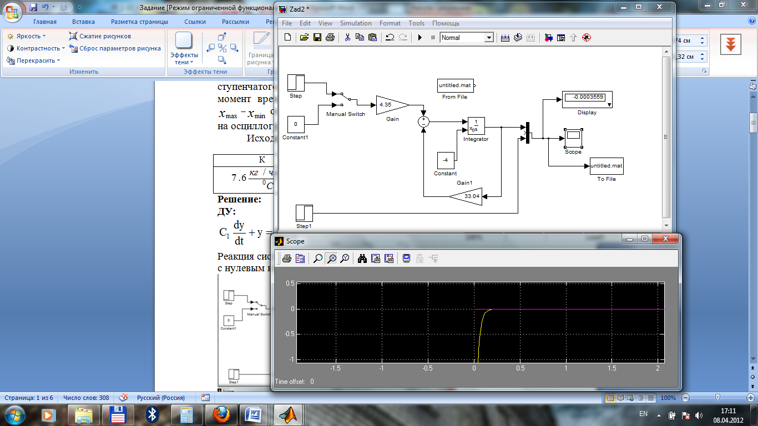Save document via Word quick access
This screenshot has width=758, height=426.
tap(33, 7)
